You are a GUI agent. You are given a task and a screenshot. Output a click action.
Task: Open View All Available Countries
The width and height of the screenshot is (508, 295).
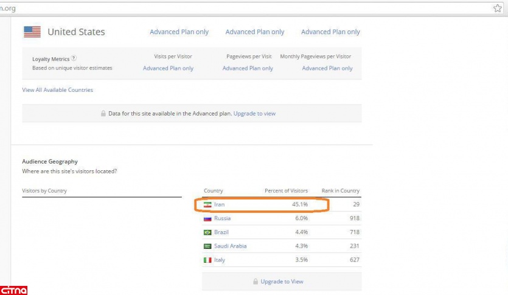tap(57, 90)
